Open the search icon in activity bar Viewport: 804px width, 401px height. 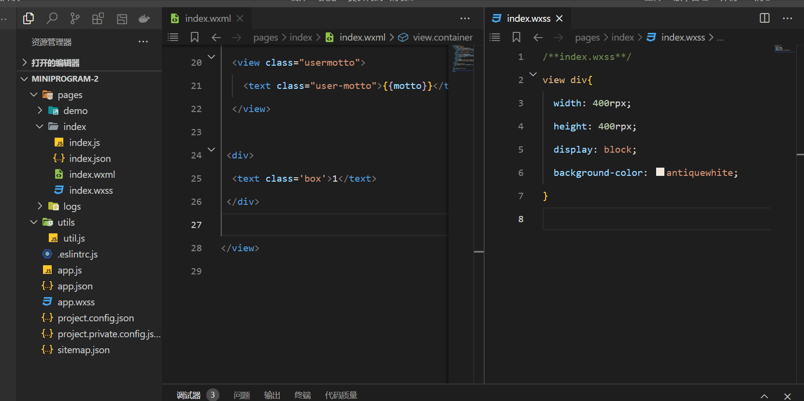coord(52,18)
